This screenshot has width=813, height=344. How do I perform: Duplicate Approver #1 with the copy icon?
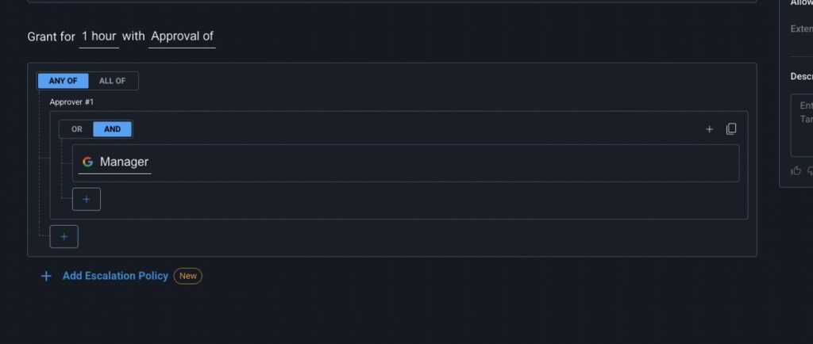coord(731,129)
